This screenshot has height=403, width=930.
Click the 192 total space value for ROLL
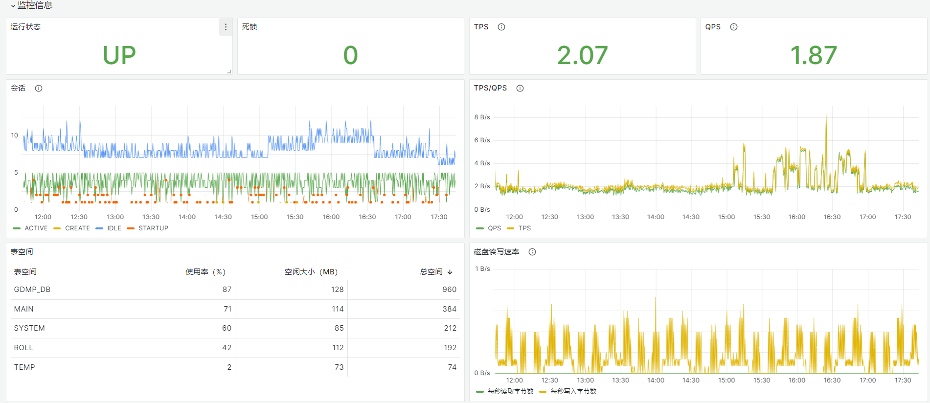[450, 348]
